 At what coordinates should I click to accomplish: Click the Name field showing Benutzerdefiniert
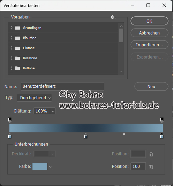[63, 86]
